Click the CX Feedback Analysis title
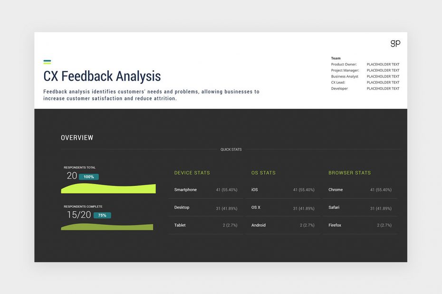This screenshot has height=294, width=442. click(x=102, y=76)
